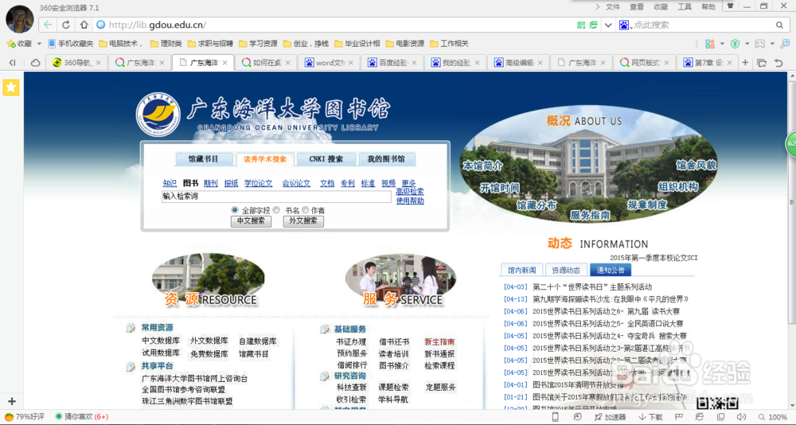Select the 书名 radio button
Viewport: 796px width, 425px height.
276,209
